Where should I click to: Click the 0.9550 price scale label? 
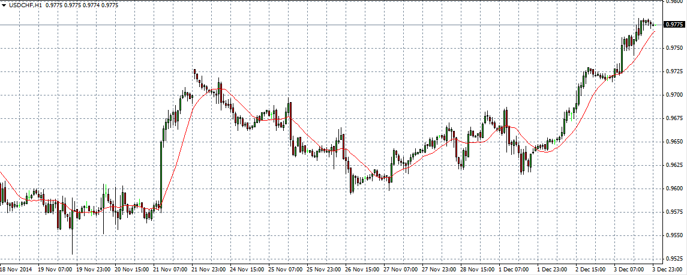pyautogui.click(x=674, y=236)
